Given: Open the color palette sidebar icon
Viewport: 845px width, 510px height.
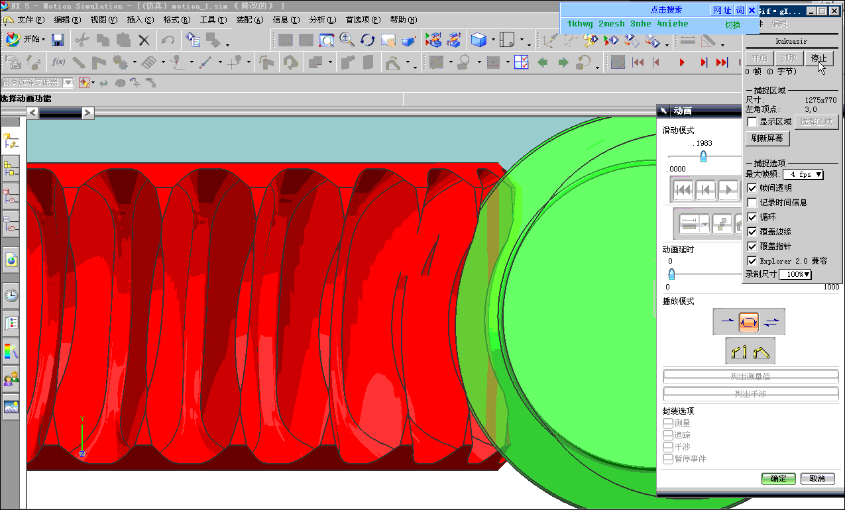Looking at the screenshot, I should point(11,351).
